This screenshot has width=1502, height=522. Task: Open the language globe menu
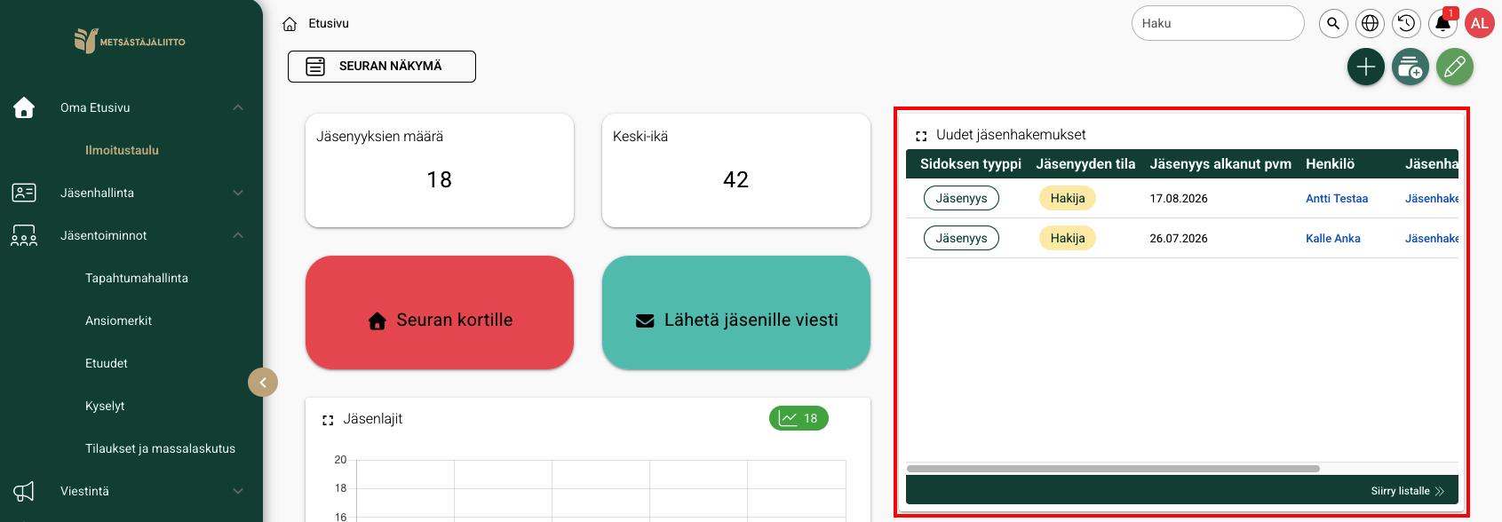coord(1371,24)
